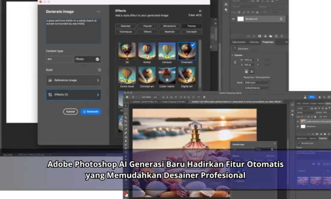The width and height of the screenshot is (331, 199).
Task: Click the prompt text box
Action: (x=73, y=31)
